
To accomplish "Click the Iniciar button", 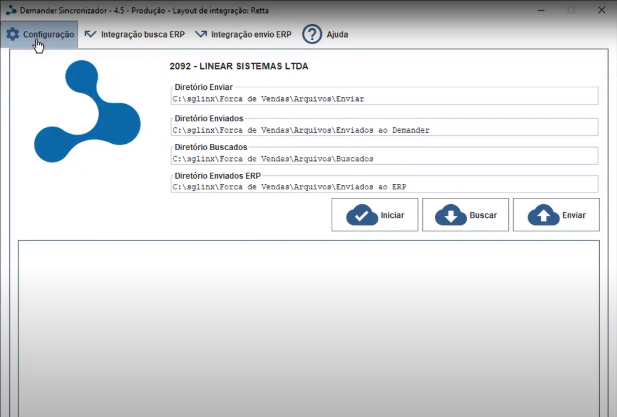I will coord(375,215).
